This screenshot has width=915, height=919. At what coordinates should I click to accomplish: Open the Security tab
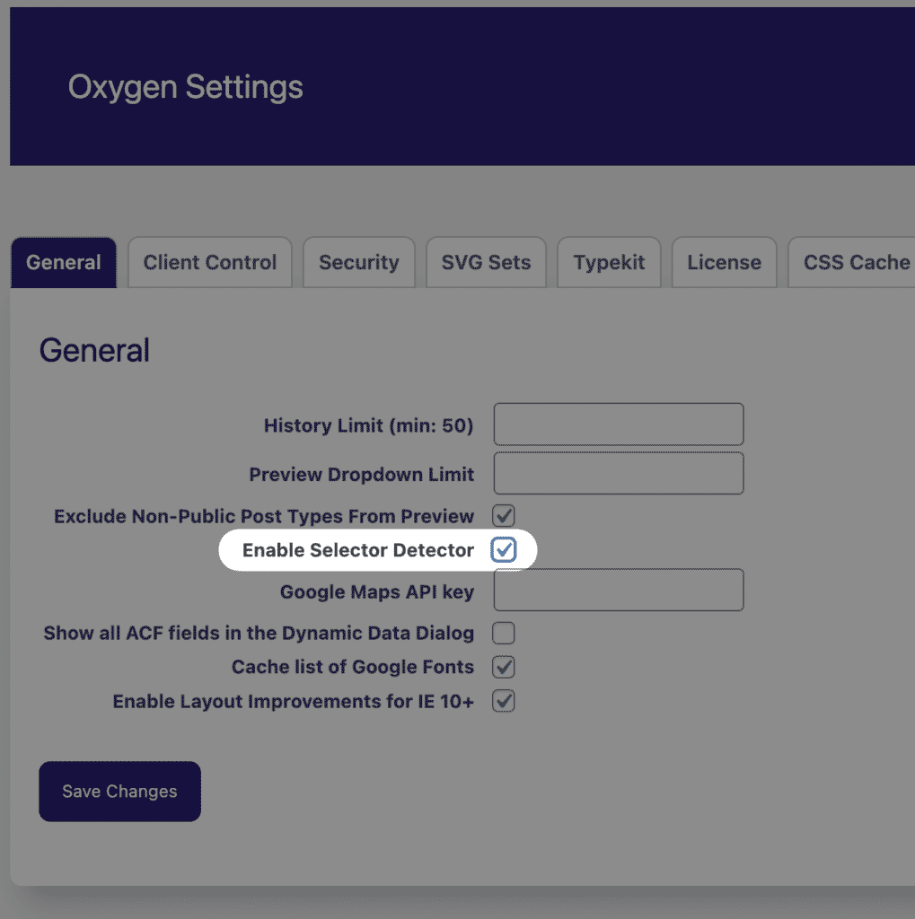tap(359, 263)
